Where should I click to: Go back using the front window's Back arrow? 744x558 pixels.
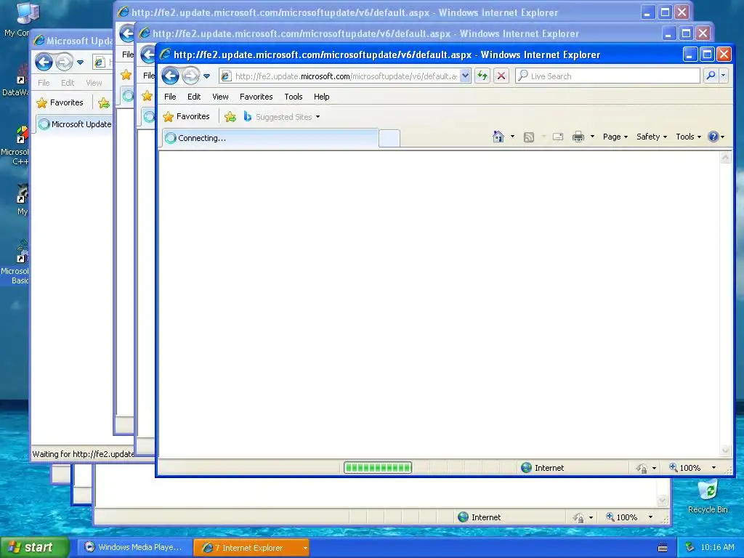coord(170,76)
